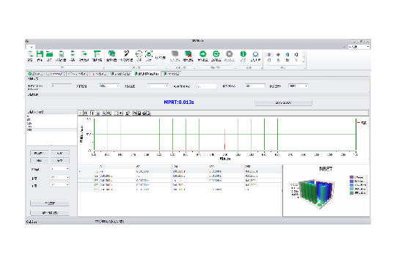Click the green folder open icon
The width and height of the screenshot is (396, 278).
(50, 54)
